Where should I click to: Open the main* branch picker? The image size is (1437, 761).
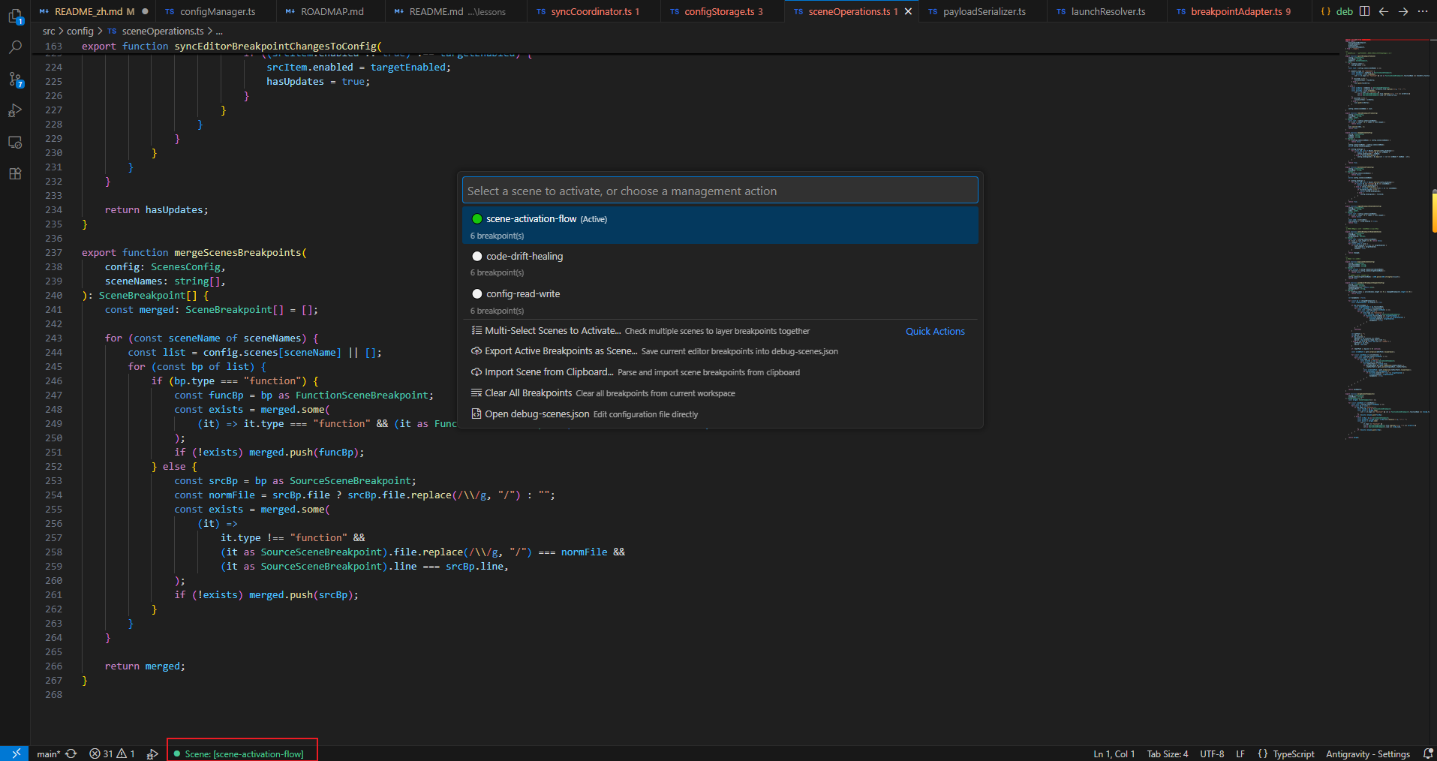point(49,753)
